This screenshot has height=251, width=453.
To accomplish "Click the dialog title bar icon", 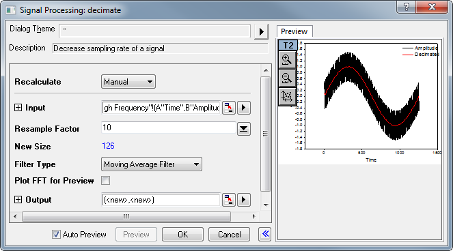I will pyautogui.click(x=11, y=10).
